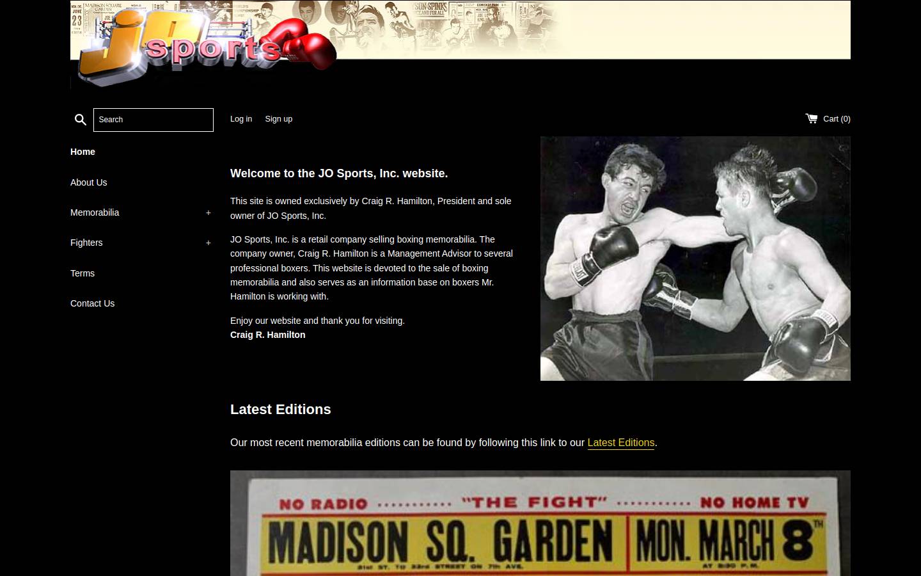Screen dimensions: 921x576
Task: Open the Log in link
Action: pyautogui.click(x=241, y=119)
